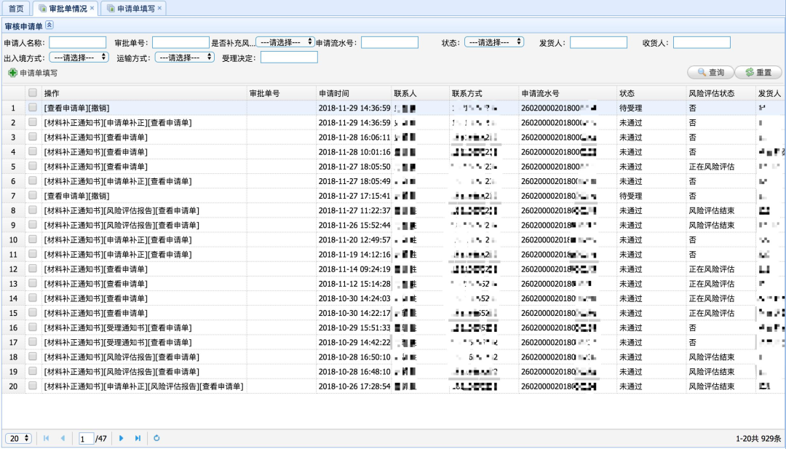Image resolution: width=786 pixels, height=449 pixels.
Task: Check the checkbox for row 1
Action: click(33, 108)
